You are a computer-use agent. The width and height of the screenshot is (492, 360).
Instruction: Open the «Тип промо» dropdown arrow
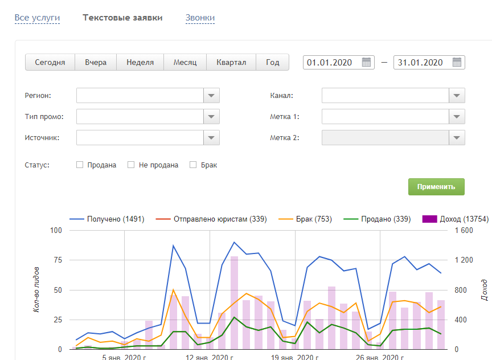(x=212, y=117)
